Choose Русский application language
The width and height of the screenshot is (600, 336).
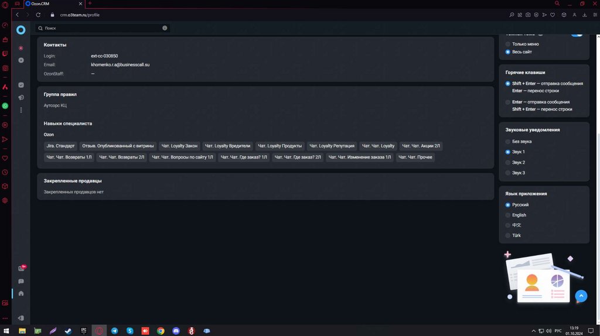[517, 205]
